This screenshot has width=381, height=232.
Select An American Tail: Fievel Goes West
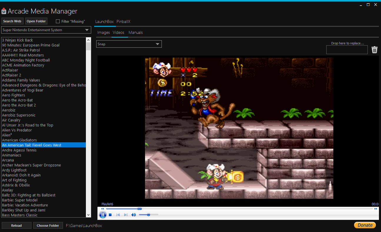pyautogui.click(x=44, y=145)
